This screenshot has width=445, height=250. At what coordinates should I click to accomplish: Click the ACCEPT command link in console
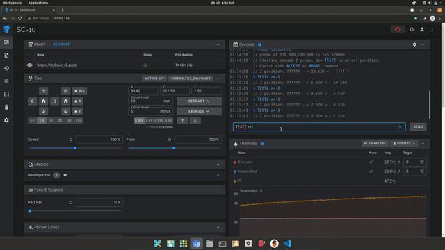(x=293, y=66)
